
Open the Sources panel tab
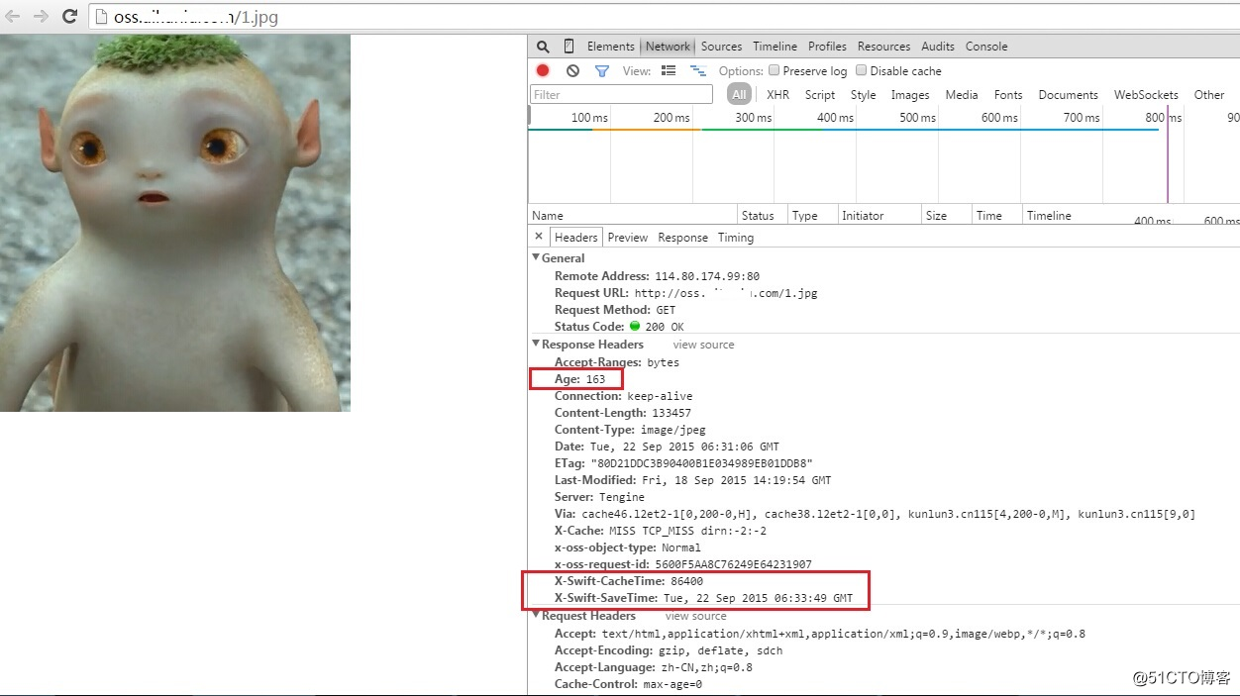(721, 47)
